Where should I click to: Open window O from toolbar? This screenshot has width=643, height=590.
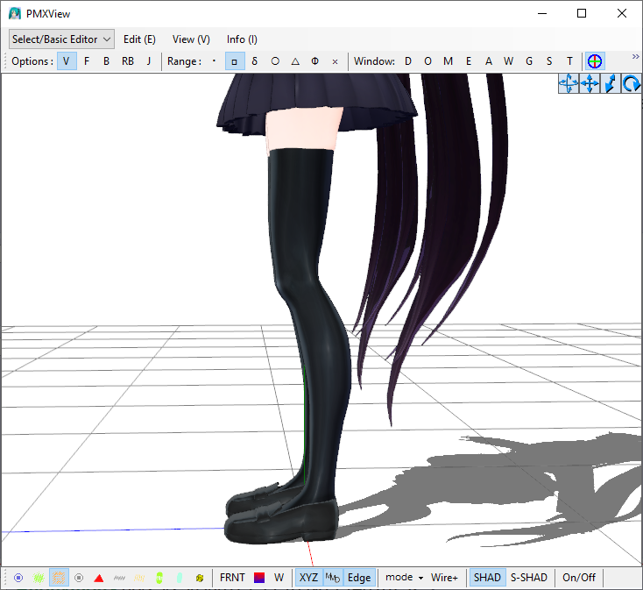point(427,61)
